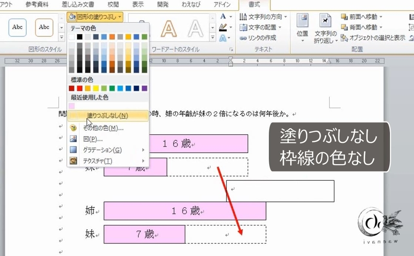The height and width of the screenshot is (256, 414).
Task: Pick gold in theme colors top row
Action: click(128, 37)
